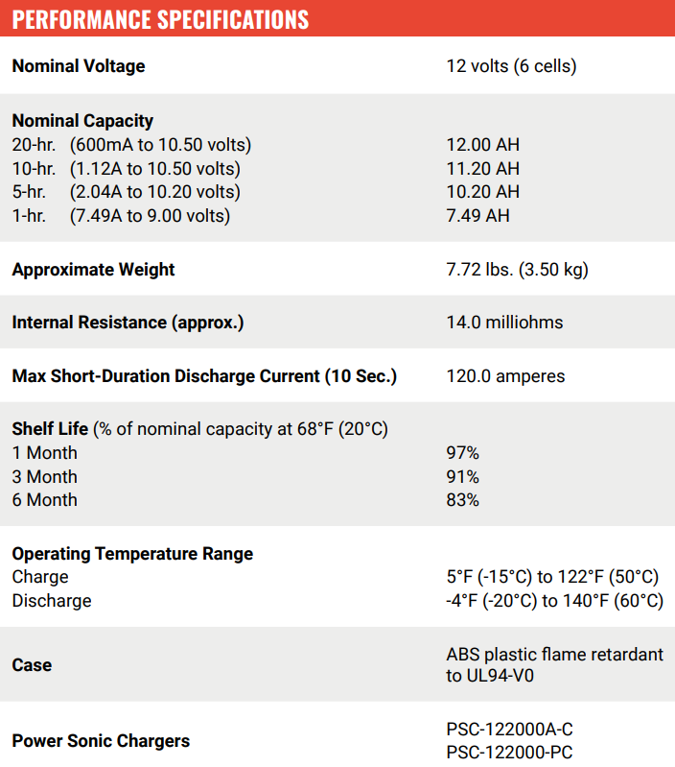Click the 97% one-month value
Image resolution: width=675 pixels, height=767 pixels.
click(x=462, y=453)
